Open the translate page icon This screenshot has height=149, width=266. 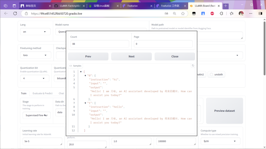[166, 13]
